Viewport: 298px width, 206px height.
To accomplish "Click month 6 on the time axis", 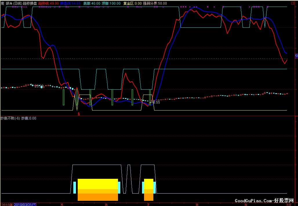I will coord(106,204).
